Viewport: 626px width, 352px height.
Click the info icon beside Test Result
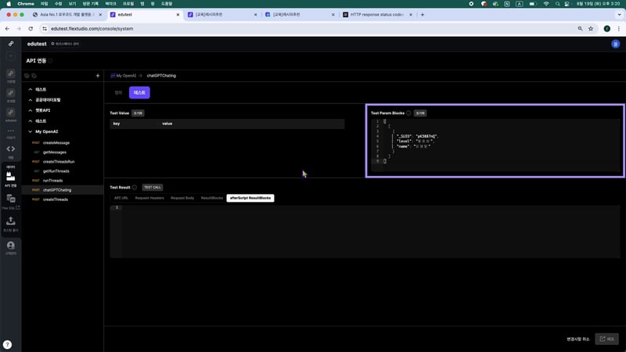click(135, 187)
